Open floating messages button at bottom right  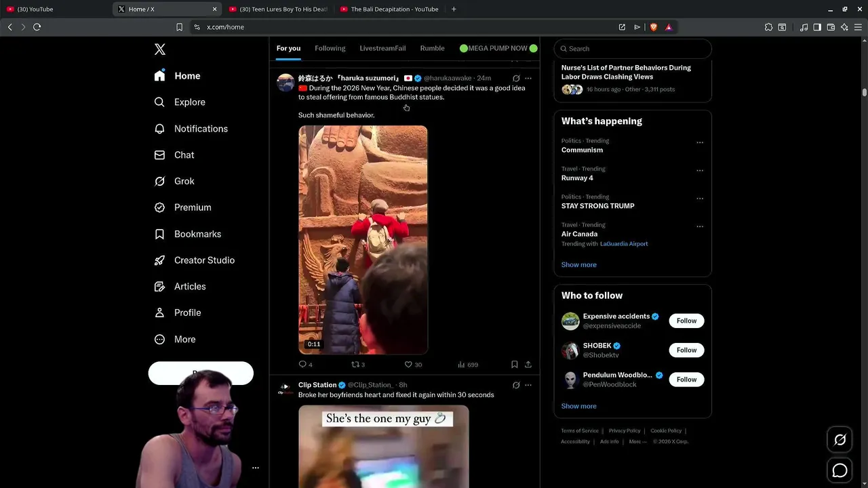[x=840, y=470]
